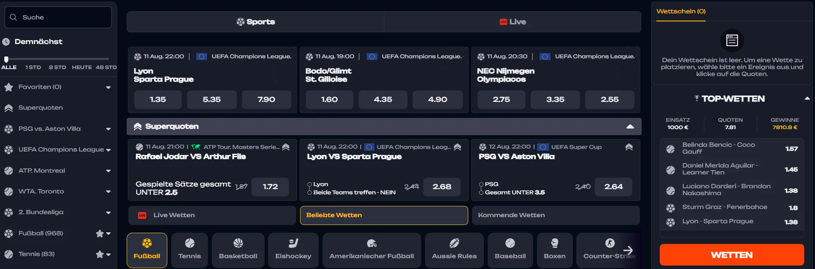The image size is (815, 269).
Task: Click the Top-Wetten trophy icon
Action: (697, 98)
